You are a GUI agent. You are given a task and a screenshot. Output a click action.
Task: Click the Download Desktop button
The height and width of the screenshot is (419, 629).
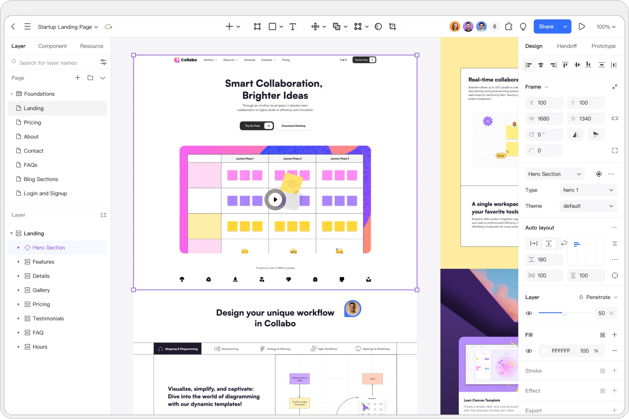coord(294,126)
